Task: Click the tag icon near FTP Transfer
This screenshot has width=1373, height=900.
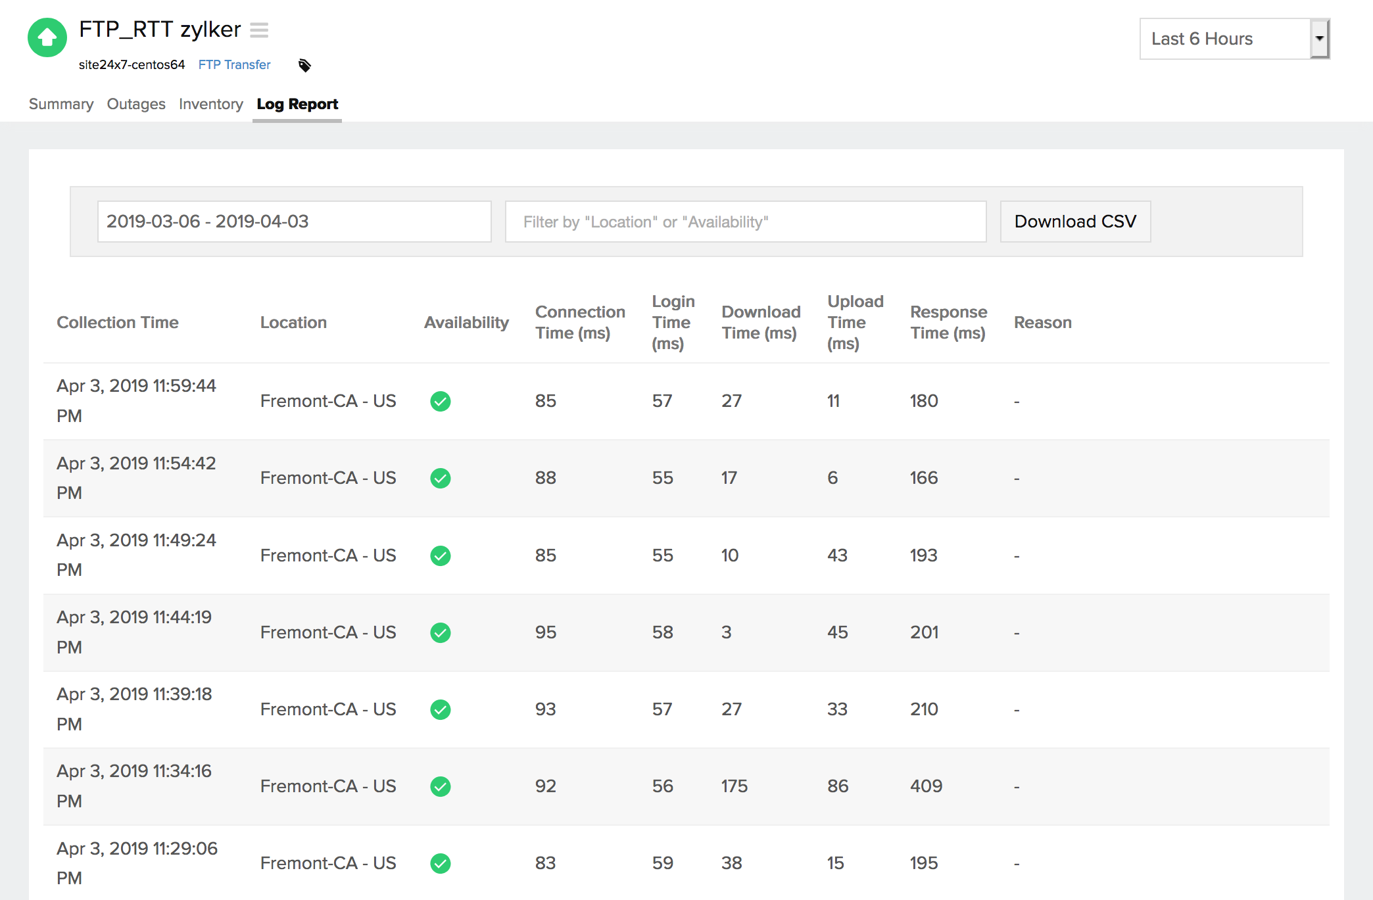Action: point(304,65)
